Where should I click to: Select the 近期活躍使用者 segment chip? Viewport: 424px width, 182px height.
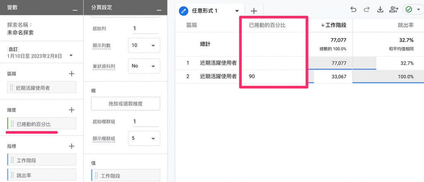pyautogui.click(x=42, y=87)
